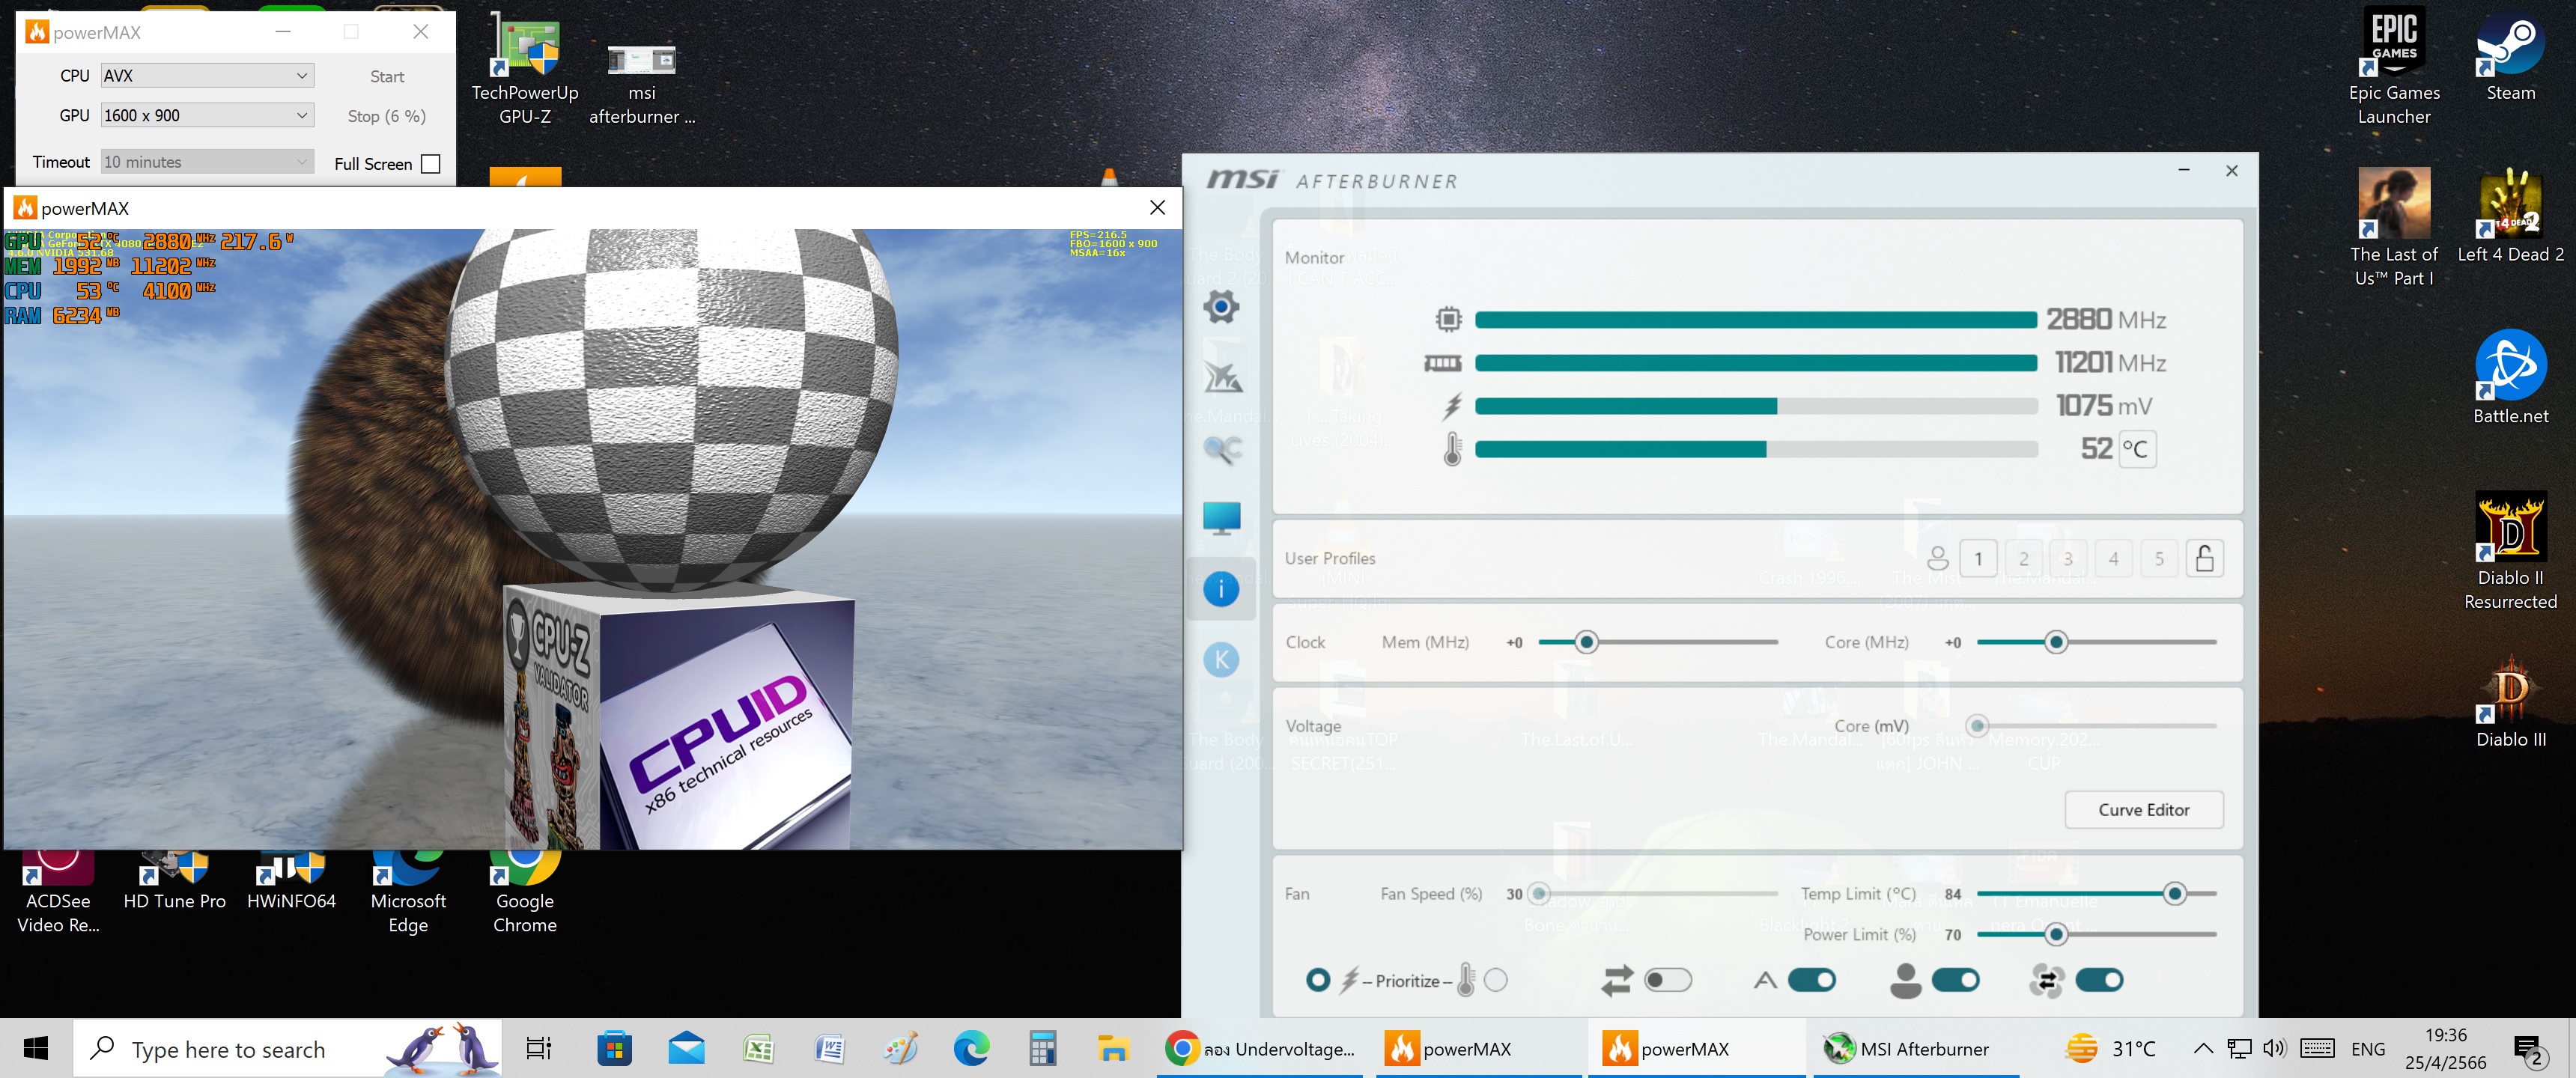The height and width of the screenshot is (1078, 2576).
Task: Select user profile 1
Action: [x=1978, y=558]
